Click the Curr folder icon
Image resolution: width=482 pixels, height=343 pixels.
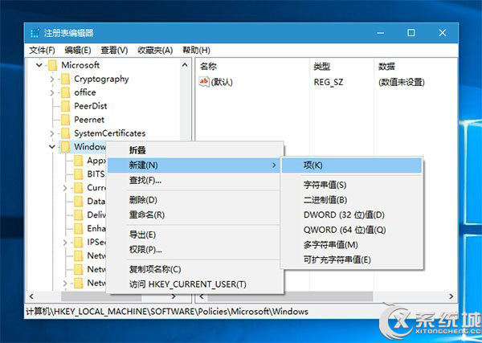pos(79,187)
